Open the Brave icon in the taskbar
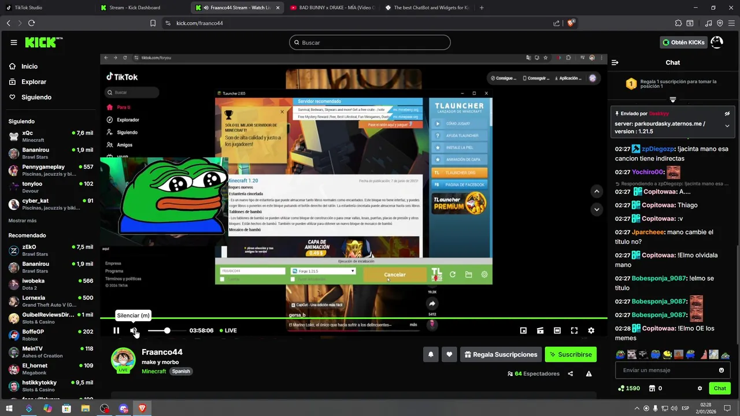The image size is (740, 416). coord(142,408)
